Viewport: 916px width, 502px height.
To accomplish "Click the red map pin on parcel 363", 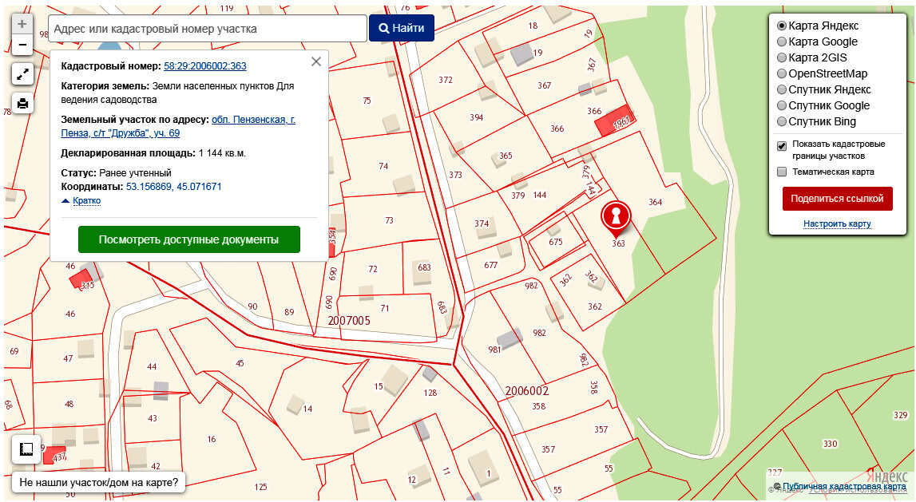I will point(616,217).
